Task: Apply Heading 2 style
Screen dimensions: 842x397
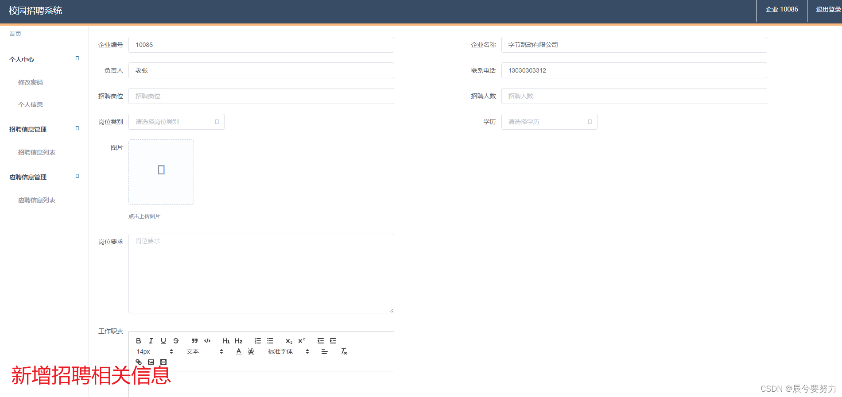Action: click(239, 341)
